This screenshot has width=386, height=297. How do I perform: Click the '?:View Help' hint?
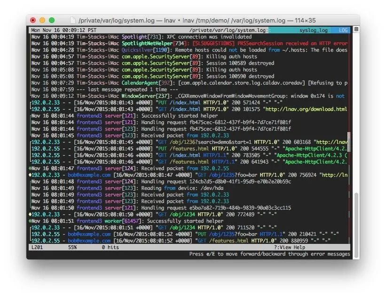(290, 247)
